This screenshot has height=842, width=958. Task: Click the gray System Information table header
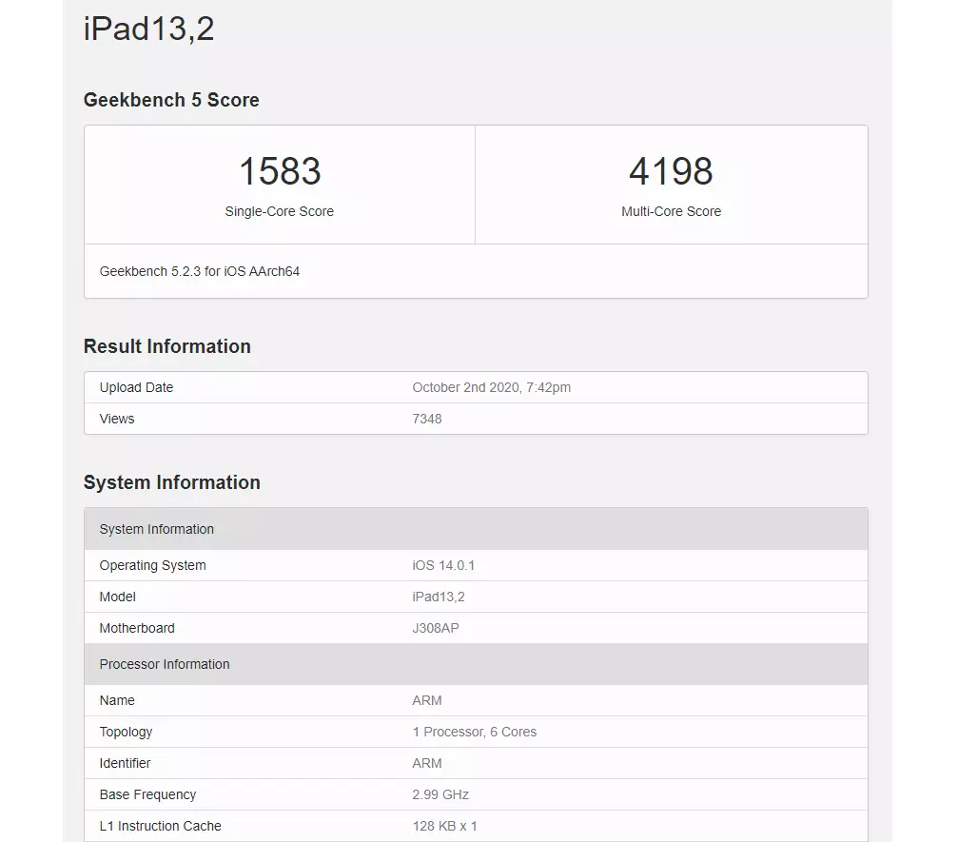476,529
